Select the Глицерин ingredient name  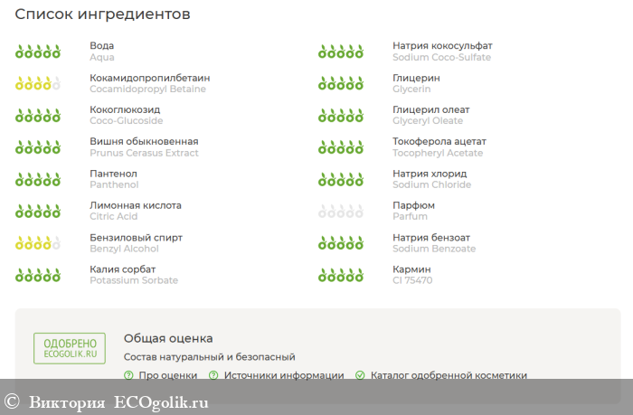tap(416, 78)
